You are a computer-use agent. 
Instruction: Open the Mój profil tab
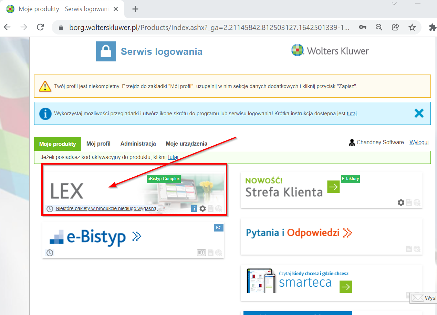98,144
